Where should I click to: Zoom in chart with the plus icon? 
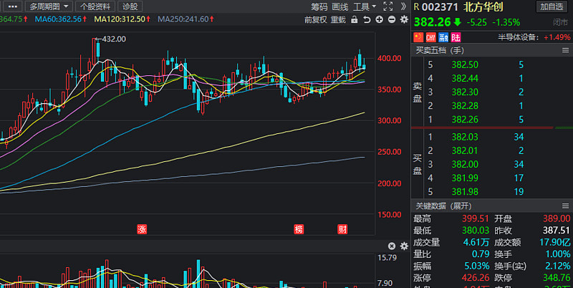pos(380,20)
